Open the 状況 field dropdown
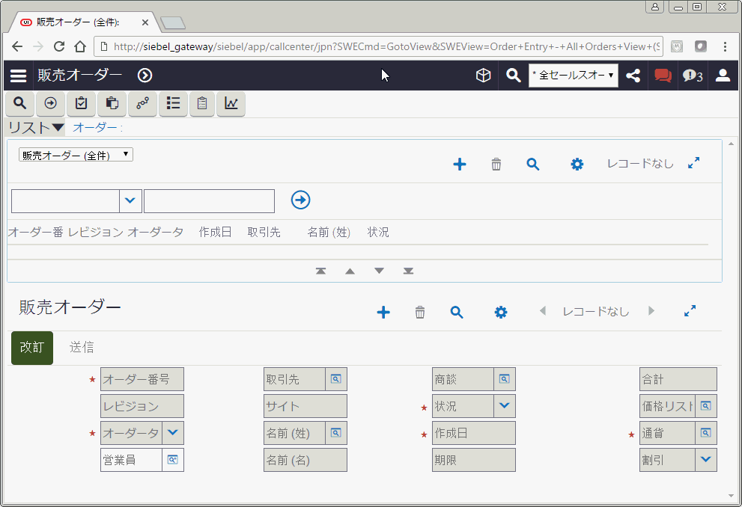The width and height of the screenshot is (742, 507). coord(504,406)
